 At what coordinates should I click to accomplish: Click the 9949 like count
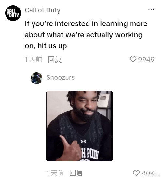[x=146, y=60]
